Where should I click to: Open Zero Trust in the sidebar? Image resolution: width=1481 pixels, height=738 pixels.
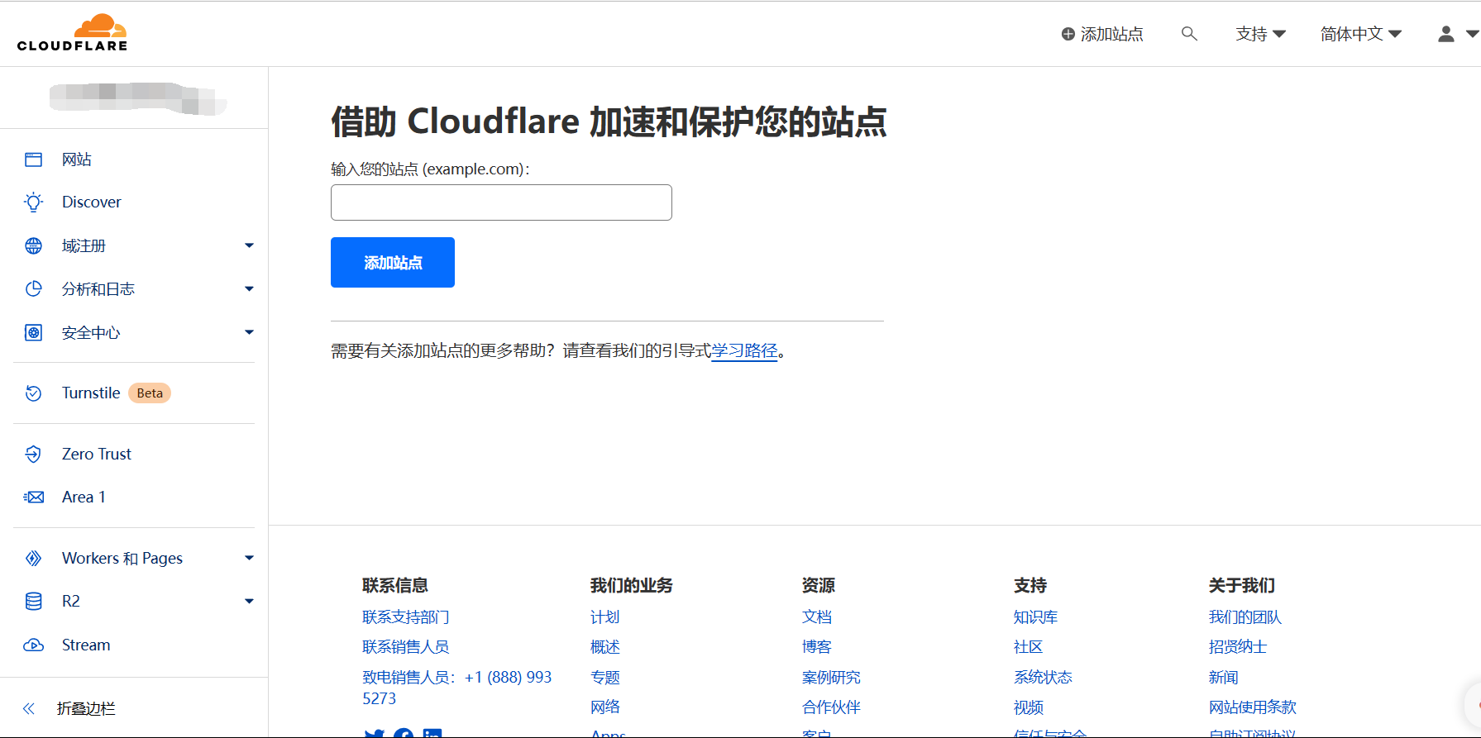click(97, 454)
